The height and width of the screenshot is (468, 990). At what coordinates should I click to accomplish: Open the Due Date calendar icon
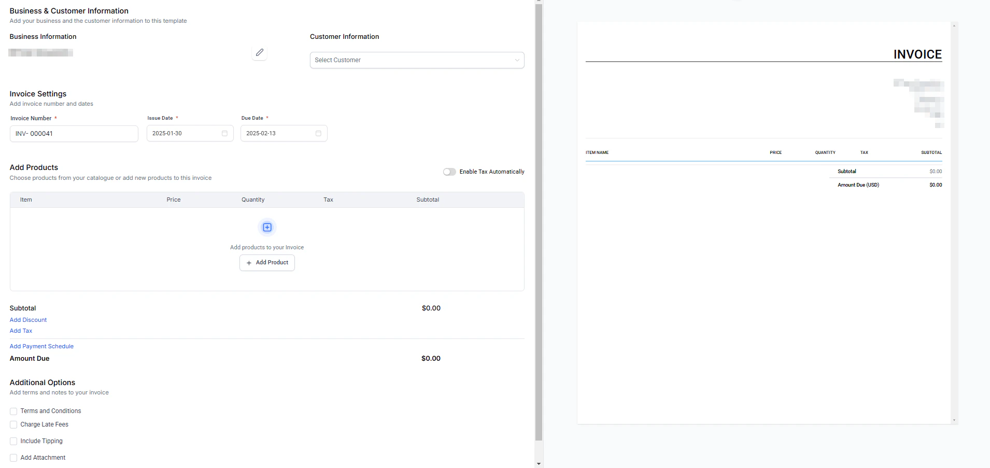(x=318, y=133)
